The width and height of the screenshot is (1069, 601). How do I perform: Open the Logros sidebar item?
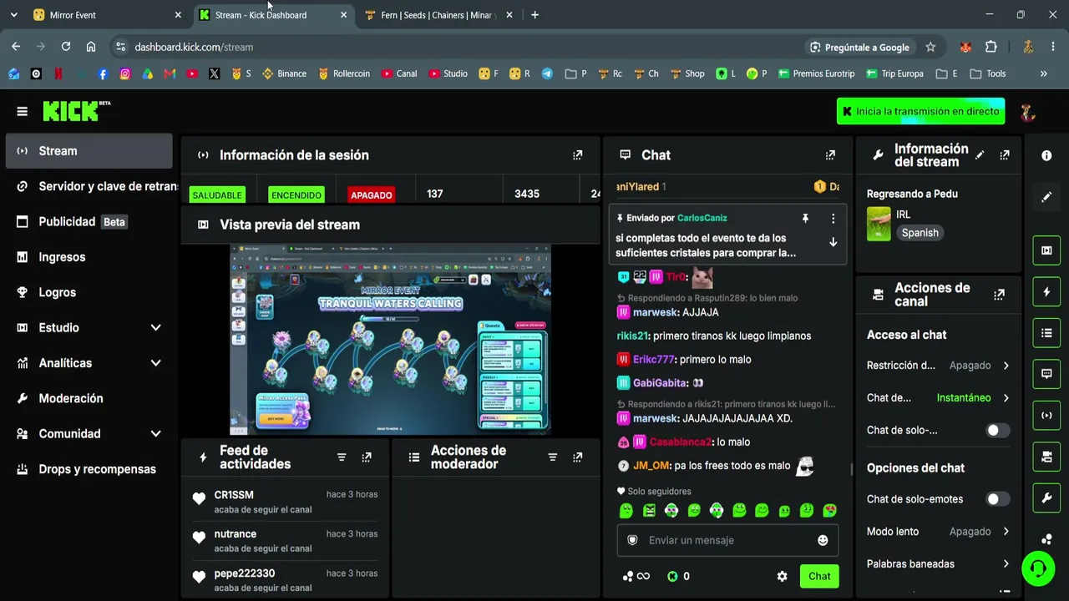tap(89, 292)
